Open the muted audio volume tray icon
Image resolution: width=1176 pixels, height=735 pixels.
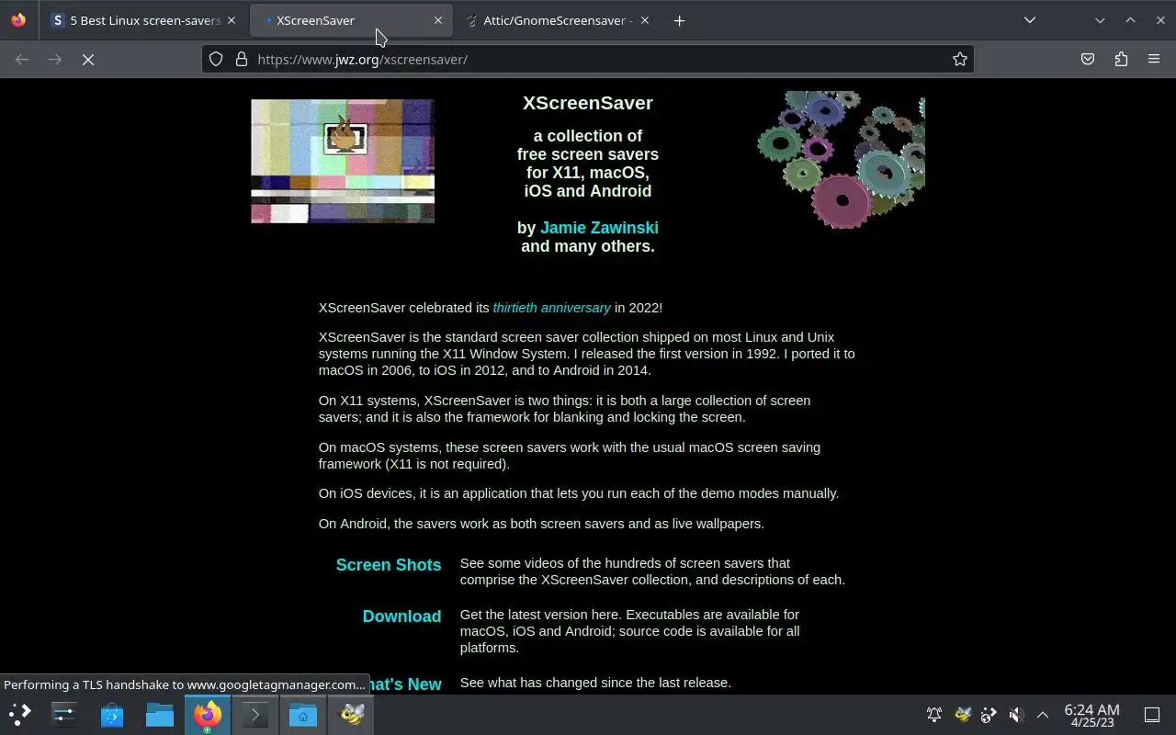pyautogui.click(x=1016, y=714)
